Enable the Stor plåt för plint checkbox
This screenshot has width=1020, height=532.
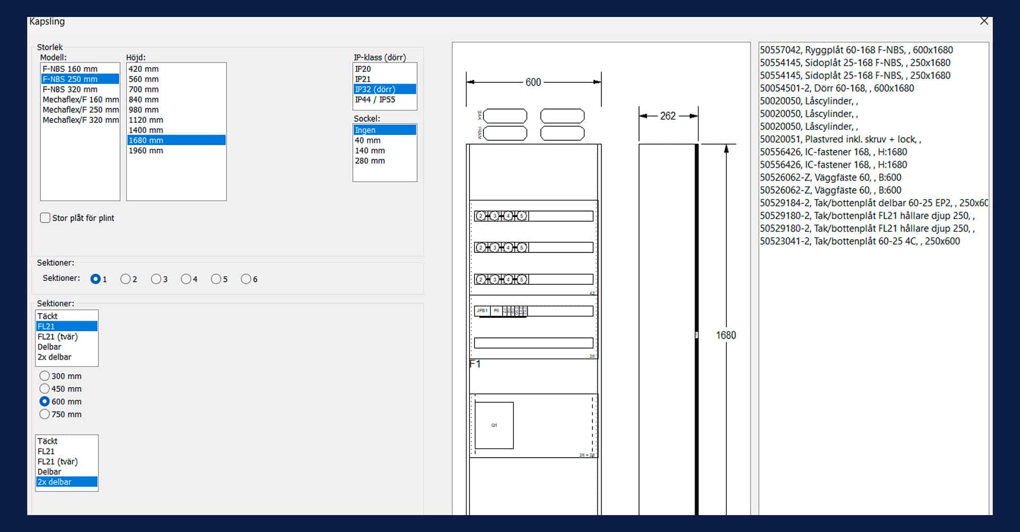coord(46,218)
